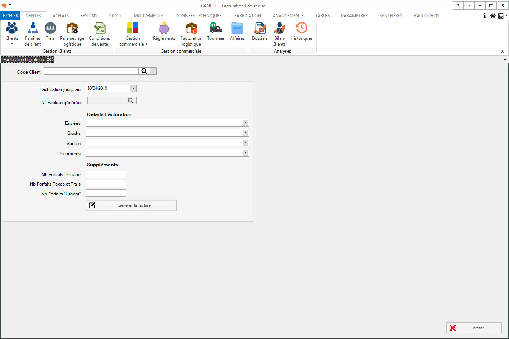Open the Clients icon in the ribbon

(12, 29)
